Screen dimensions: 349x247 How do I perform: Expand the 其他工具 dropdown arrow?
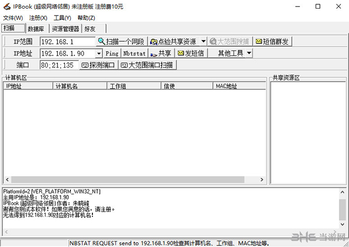[x=249, y=53]
